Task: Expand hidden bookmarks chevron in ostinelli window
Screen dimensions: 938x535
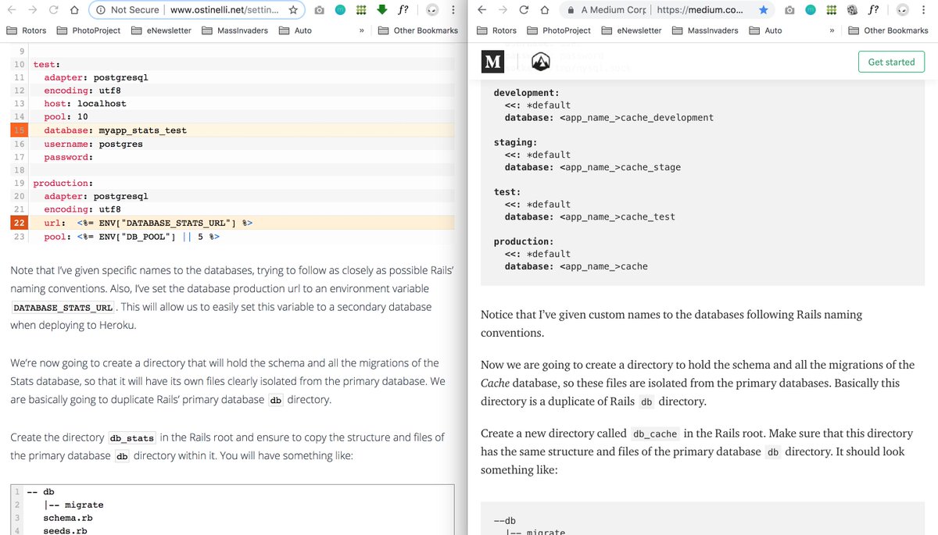Action: (361, 30)
